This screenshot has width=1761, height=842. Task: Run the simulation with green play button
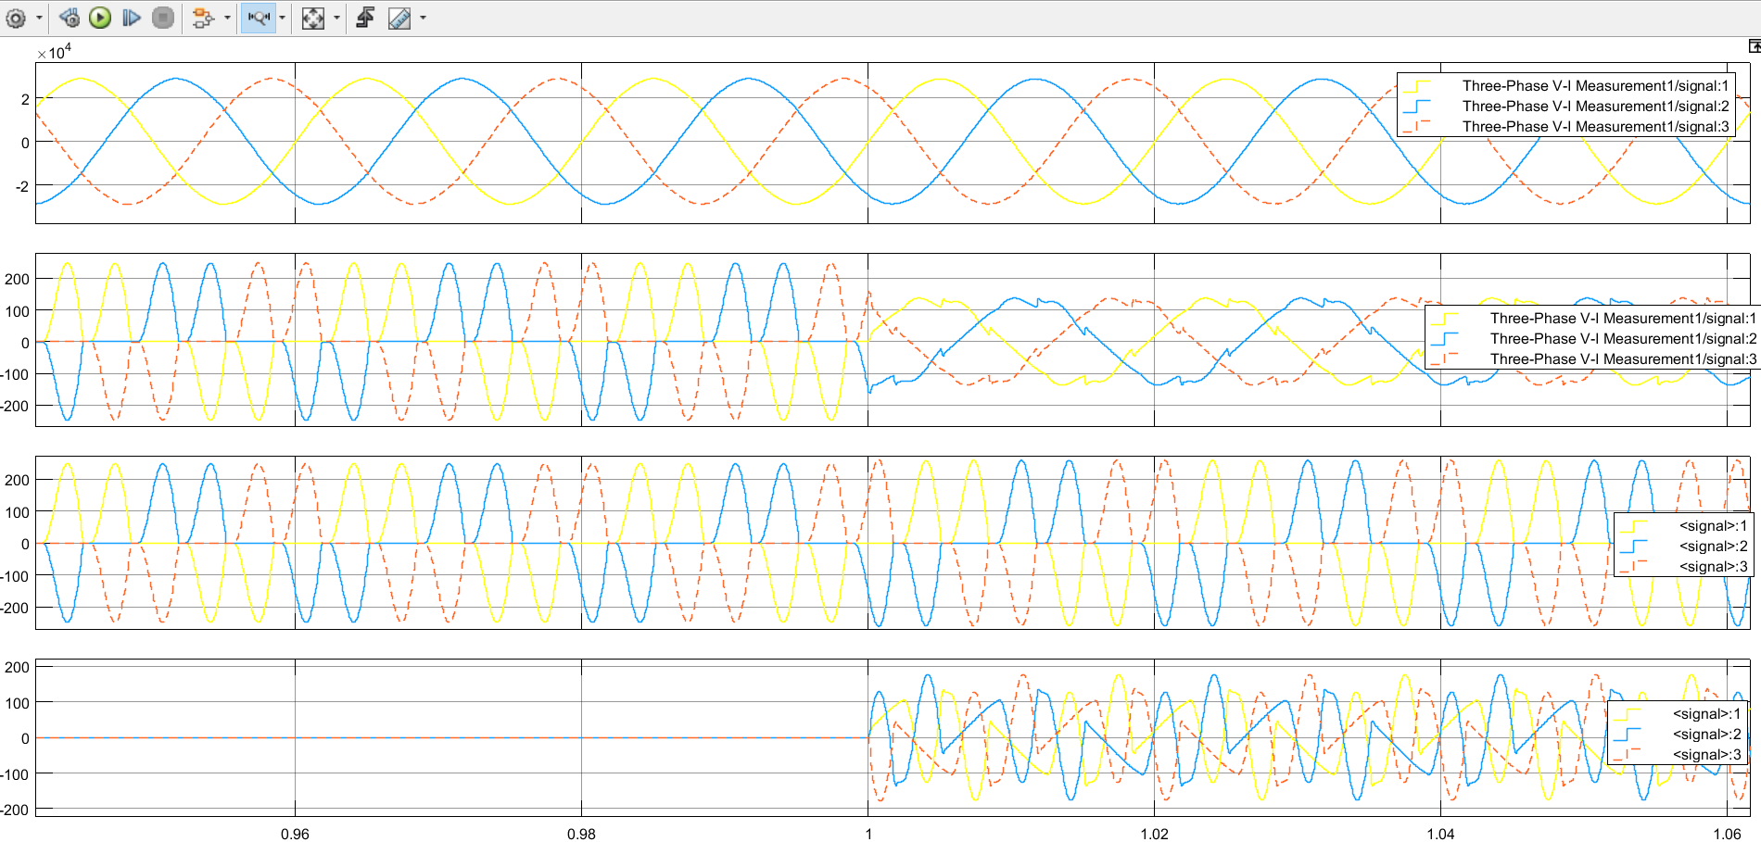pos(100,18)
